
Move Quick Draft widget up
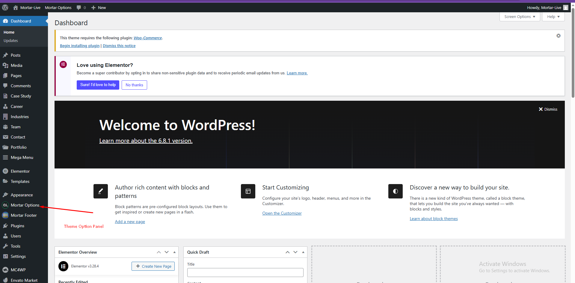pos(288,252)
